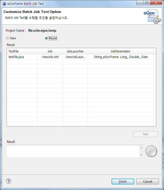Click the Finish button
Viewport: 164px width, 190px height.
pyautogui.click(x=123, y=181)
